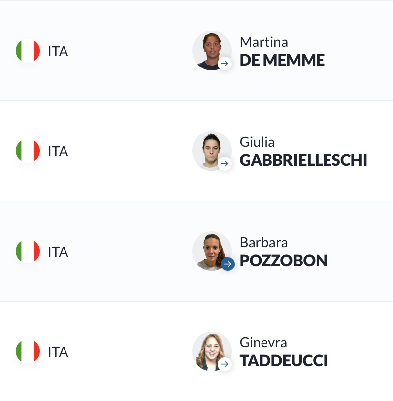The width and height of the screenshot is (393, 401).
Task: Click the arrow icon on Giulia Gabbrielleschi's photo
Action: click(225, 163)
